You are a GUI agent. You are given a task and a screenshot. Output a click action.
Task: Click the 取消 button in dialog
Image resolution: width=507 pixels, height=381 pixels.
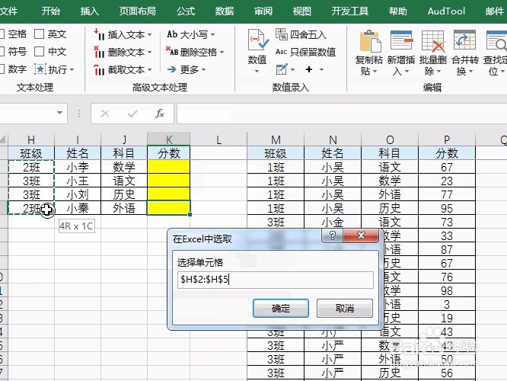coord(345,308)
